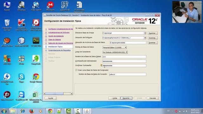Go to Configurar Actualizaciones de Seguridad step
The height and width of the screenshot is (114, 203).
(61, 29)
